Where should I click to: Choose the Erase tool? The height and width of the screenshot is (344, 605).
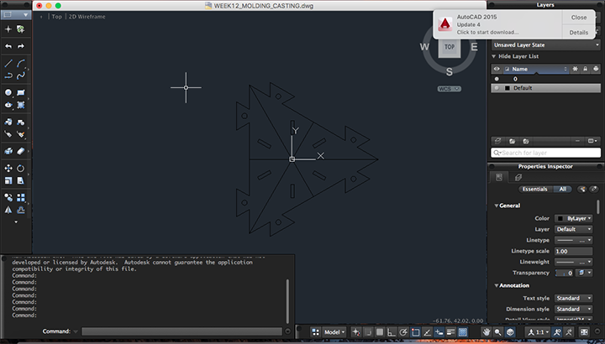(21, 151)
